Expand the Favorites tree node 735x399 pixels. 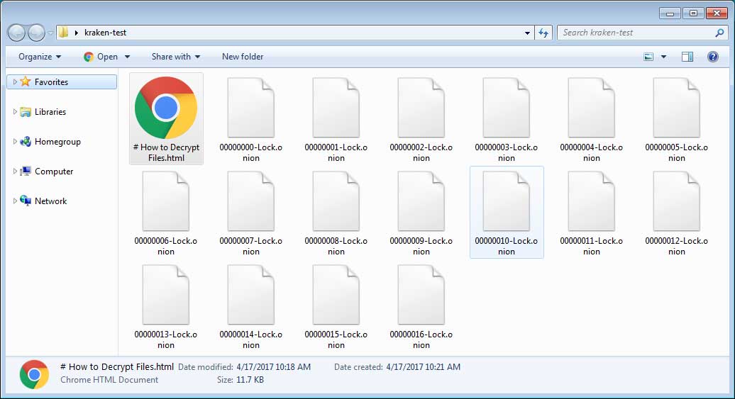coord(16,82)
